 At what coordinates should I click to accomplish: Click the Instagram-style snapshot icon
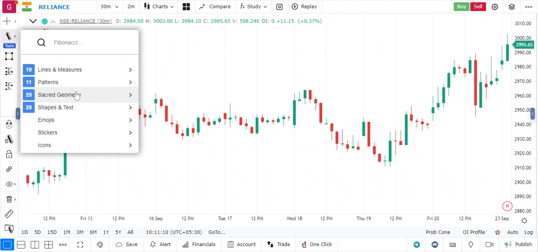click(x=279, y=7)
